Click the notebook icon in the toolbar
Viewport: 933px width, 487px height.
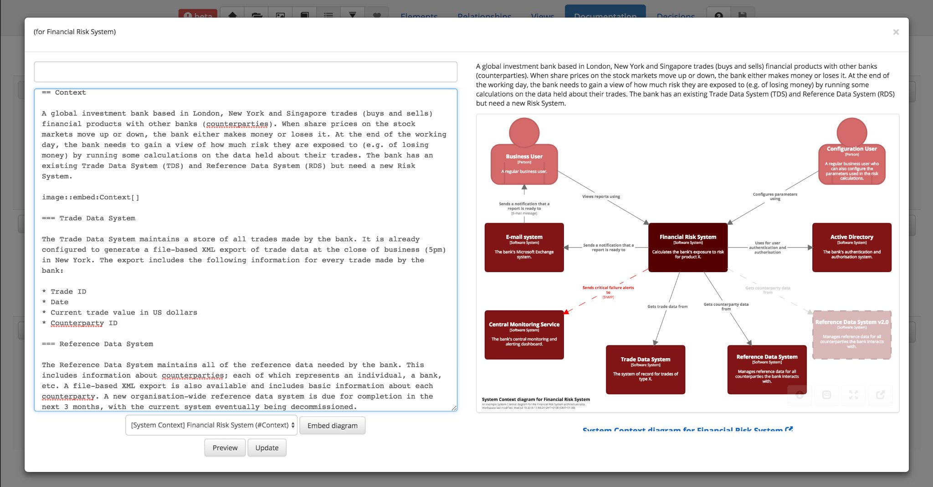coord(304,15)
